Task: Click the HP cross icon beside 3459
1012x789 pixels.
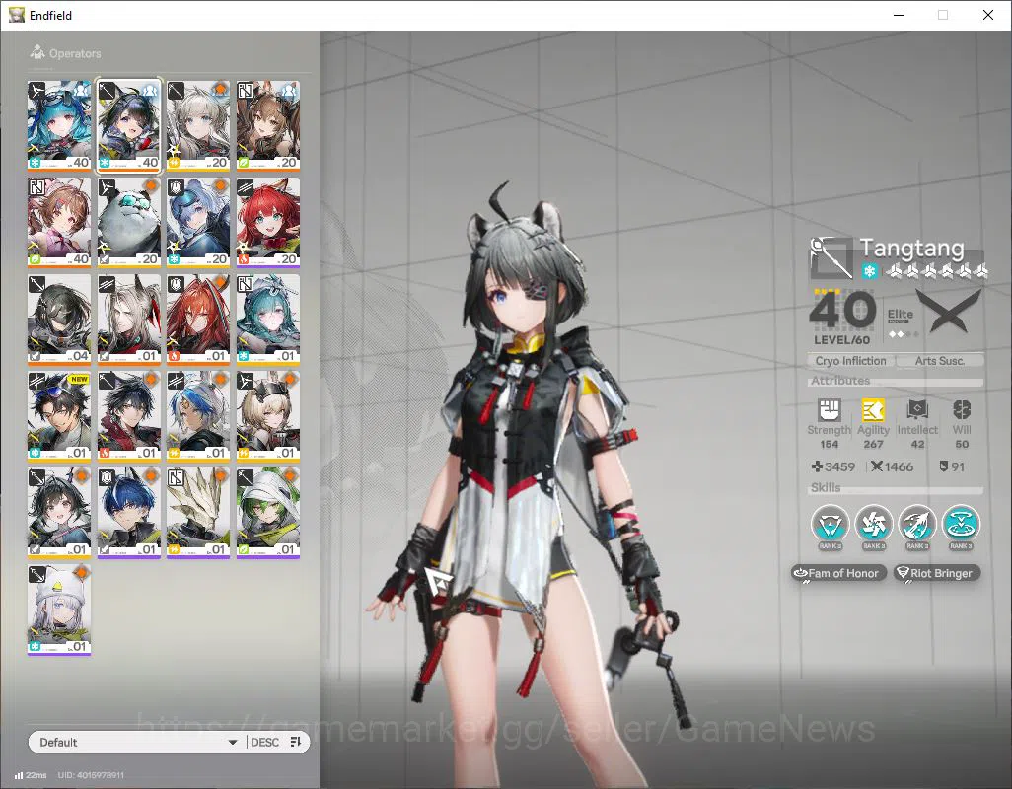Action: click(817, 466)
